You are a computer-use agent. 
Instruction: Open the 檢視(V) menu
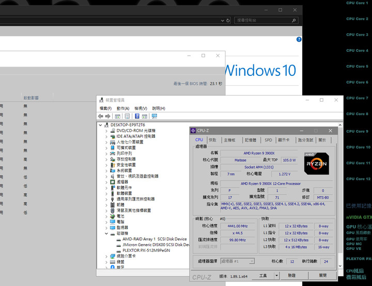[141, 108]
